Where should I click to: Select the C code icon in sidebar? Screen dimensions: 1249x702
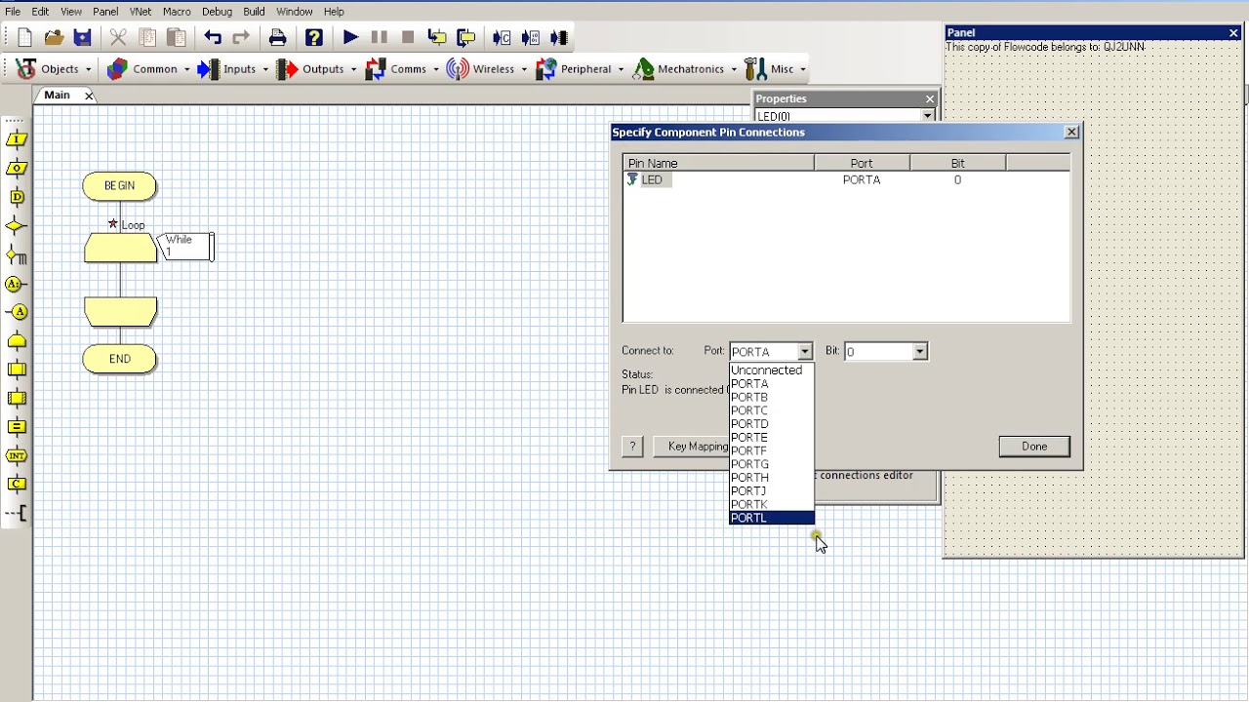pos(17,484)
